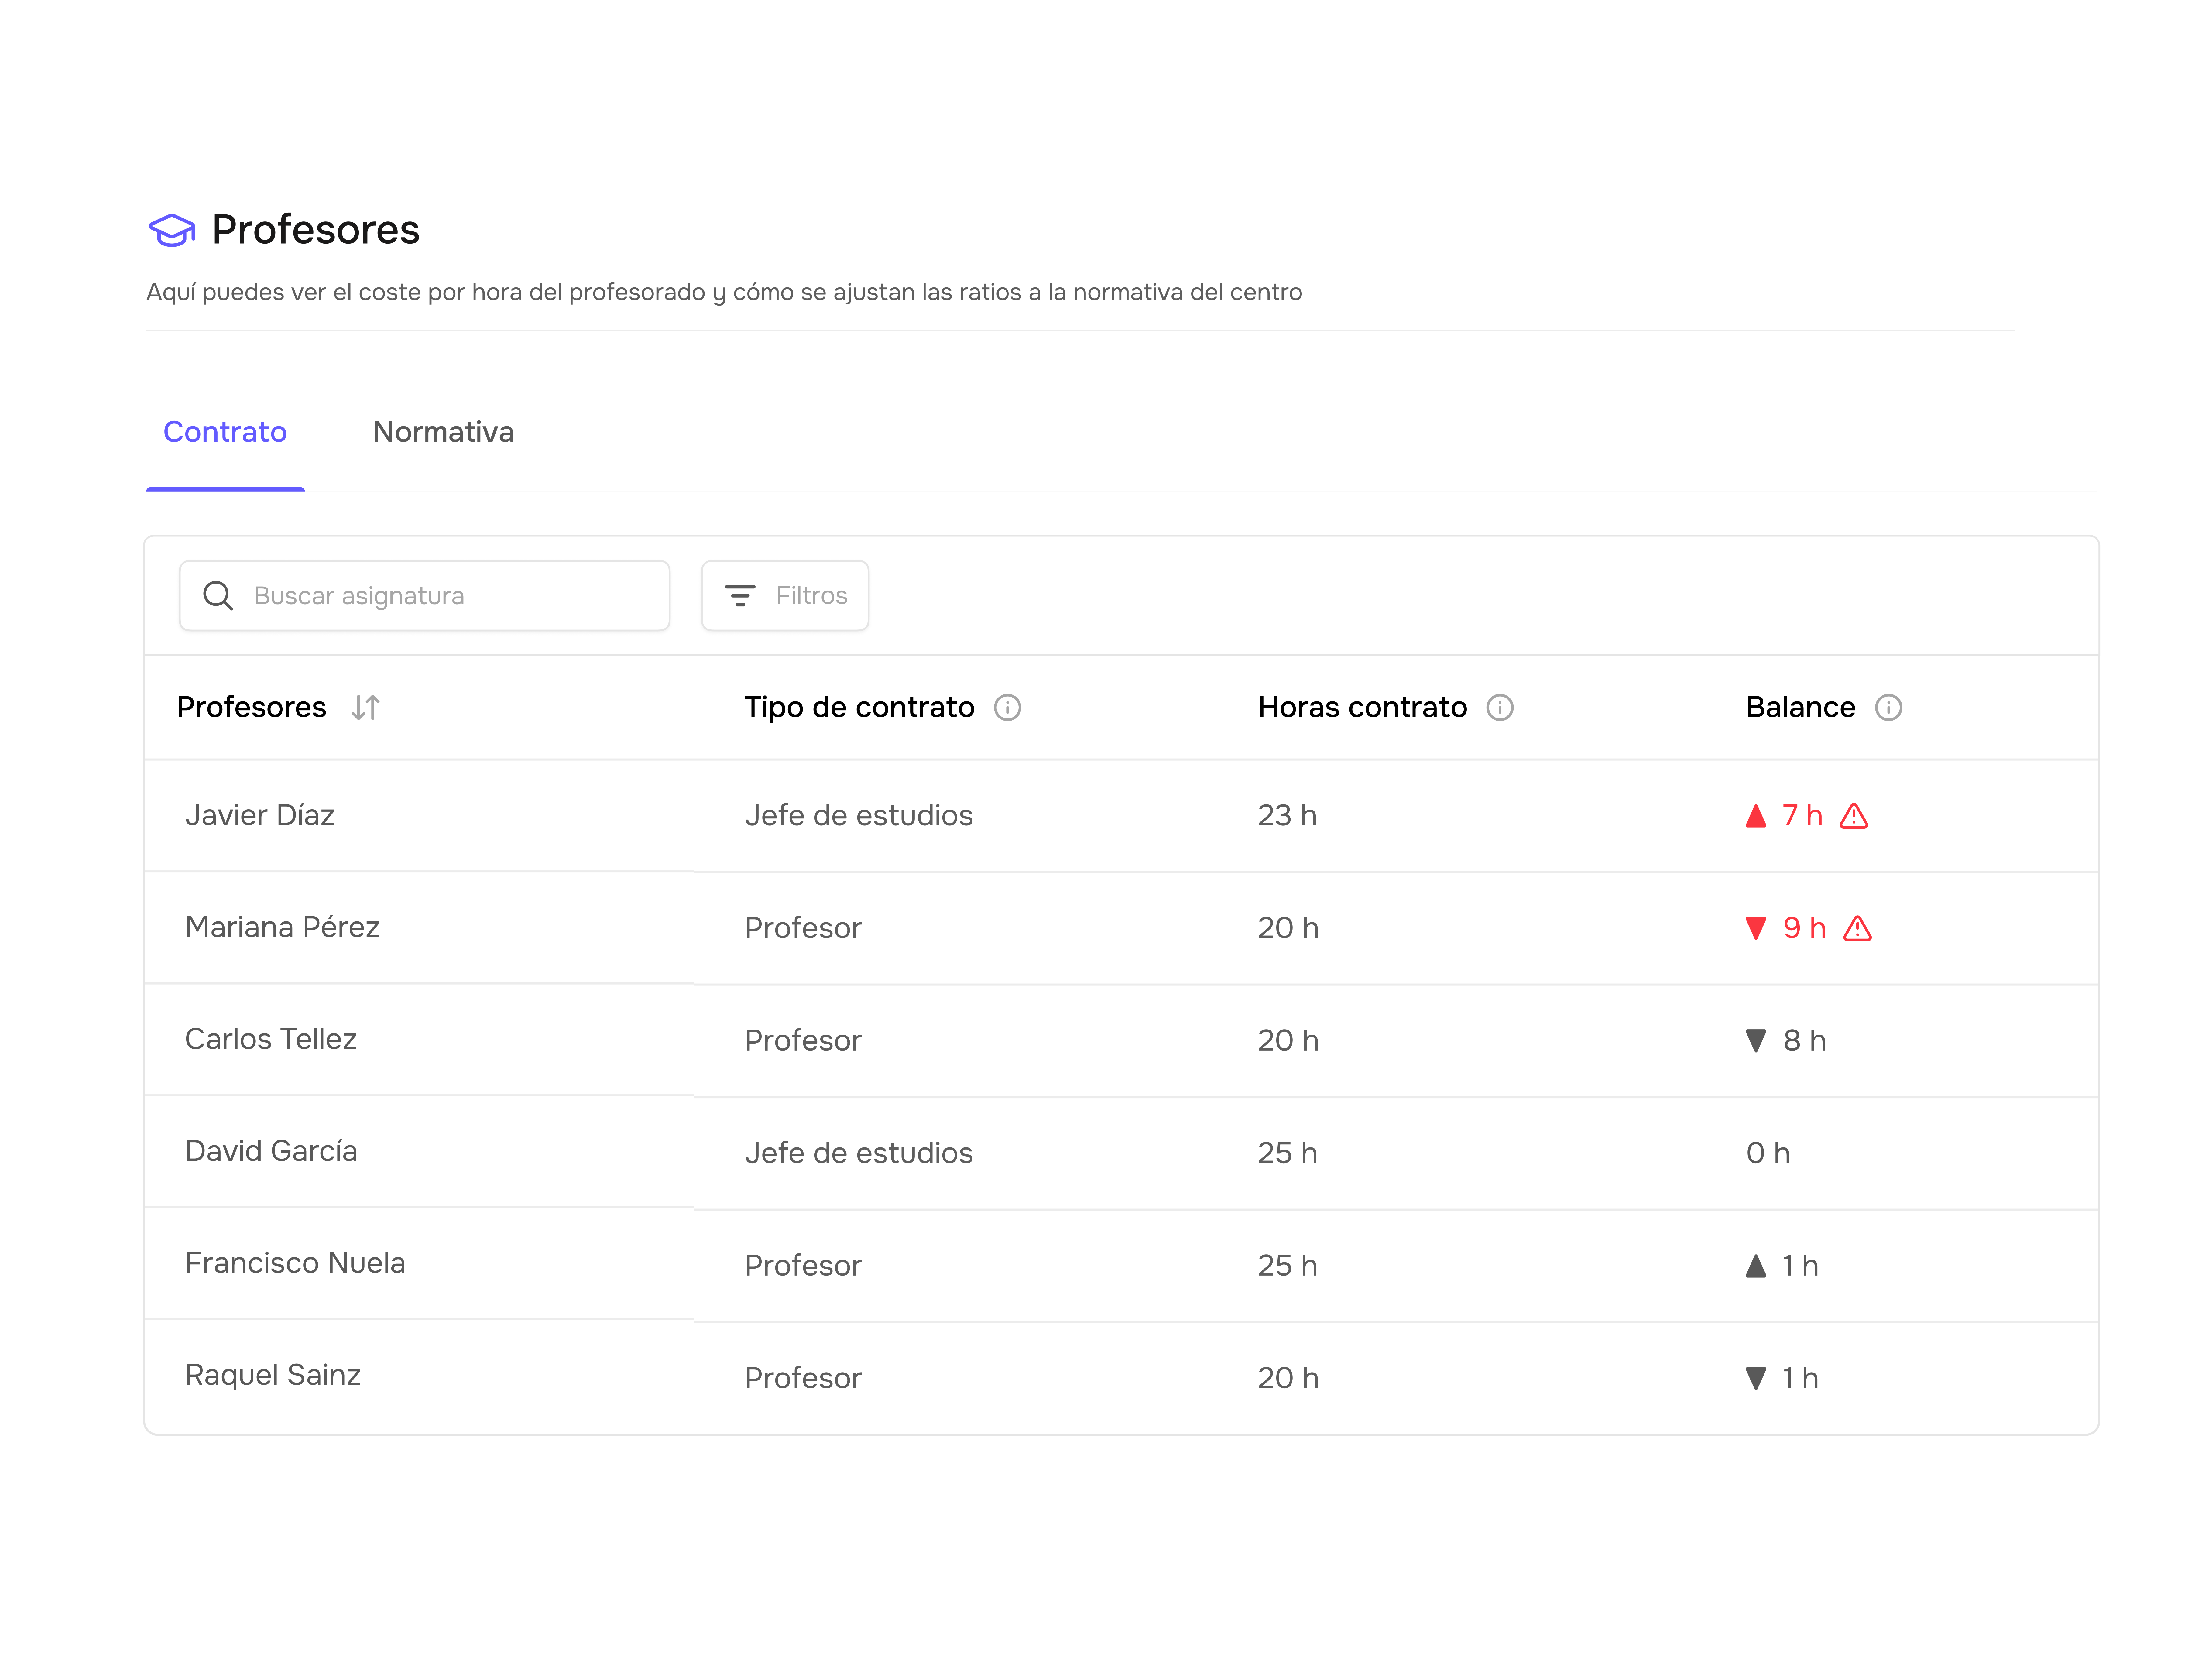Click the 0 h balance for David García
The height and width of the screenshot is (1659, 2212).
click(1768, 1154)
